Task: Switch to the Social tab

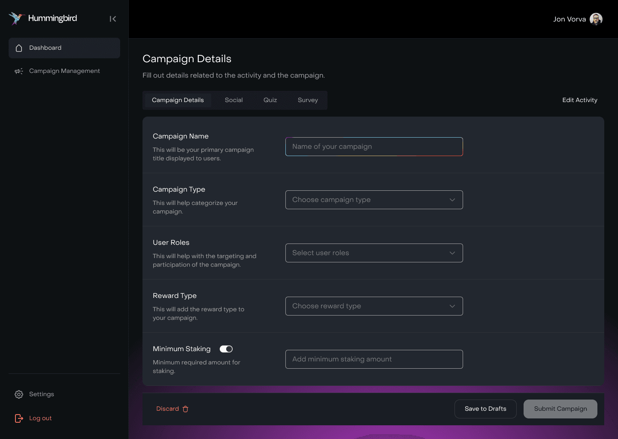Action: point(234,100)
